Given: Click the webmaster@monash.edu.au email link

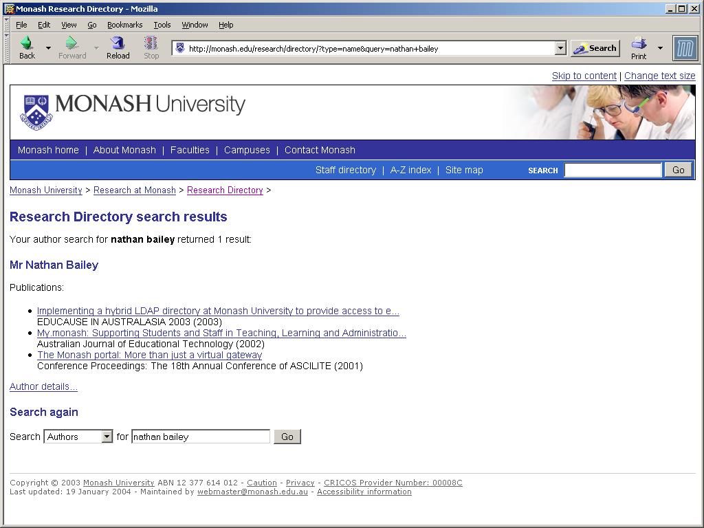Looking at the screenshot, I should click(253, 492).
